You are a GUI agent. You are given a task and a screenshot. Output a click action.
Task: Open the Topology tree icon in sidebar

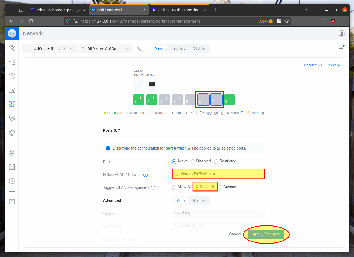(12, 62)
